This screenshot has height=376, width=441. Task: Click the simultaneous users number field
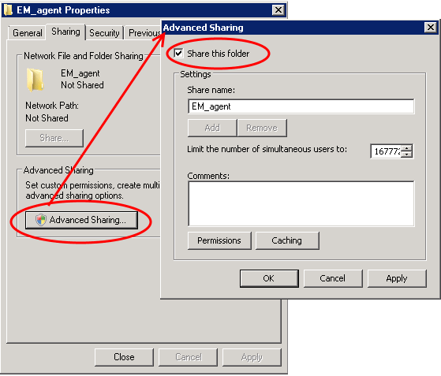tap(386, 151)
